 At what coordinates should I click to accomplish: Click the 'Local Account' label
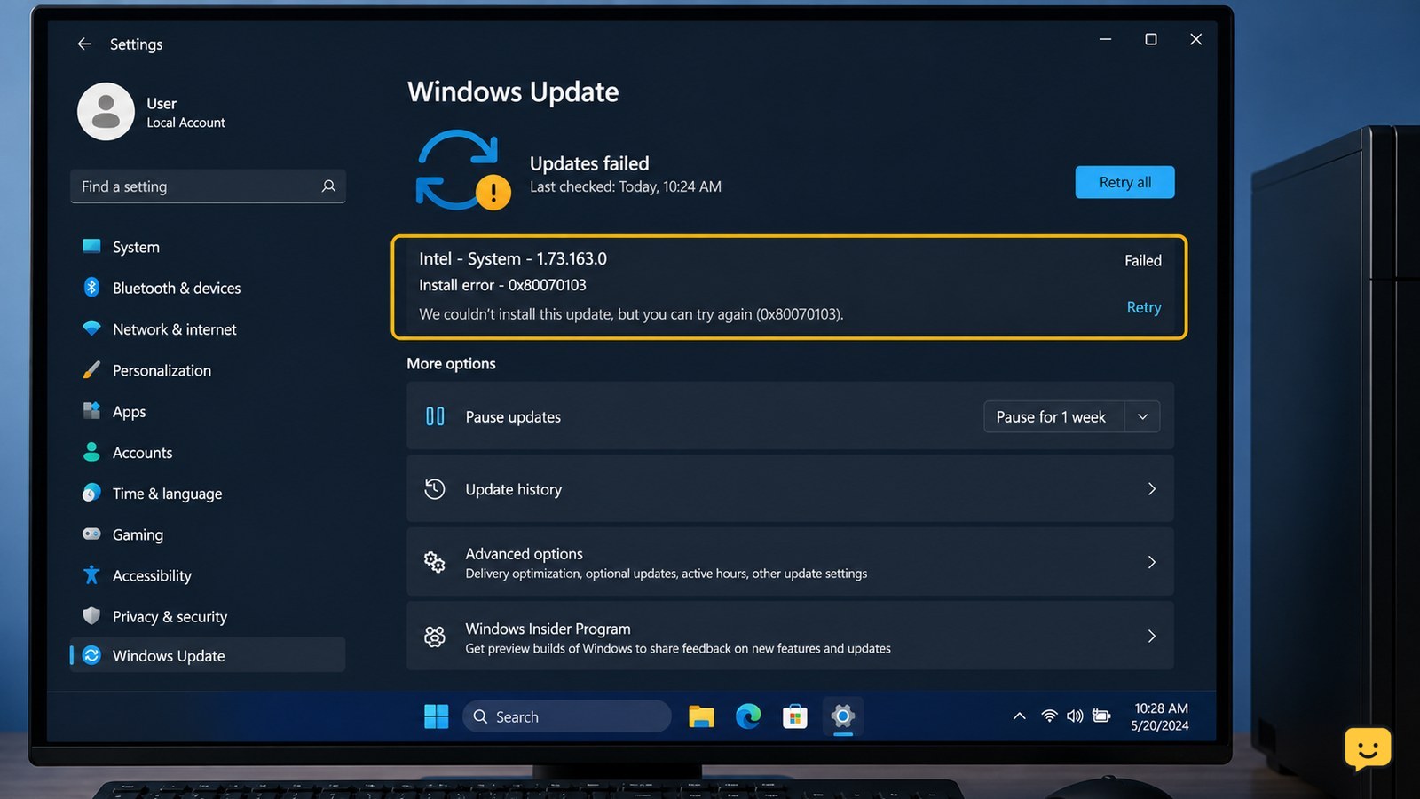point(185,123)
